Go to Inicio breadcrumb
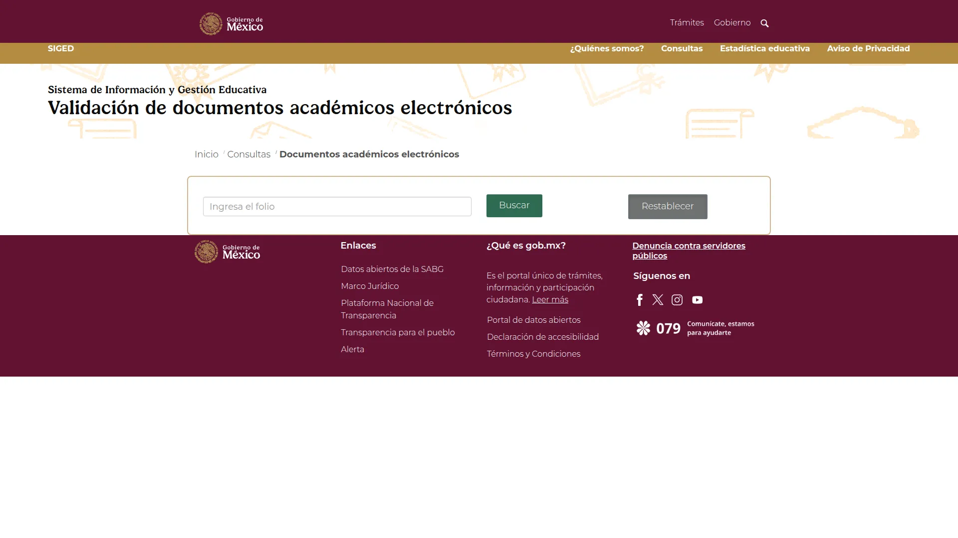Image resolution: width=958 pixels, height=538 pixels. 207,154
